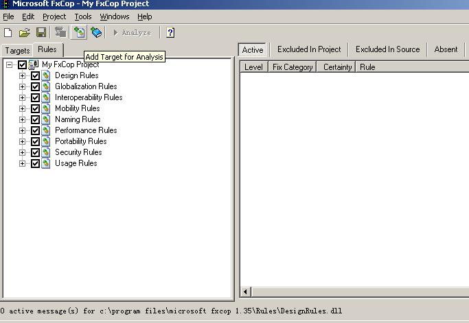Click the Help question mark icon
This screenshot has height=323, width=469.
pos(170,32)
